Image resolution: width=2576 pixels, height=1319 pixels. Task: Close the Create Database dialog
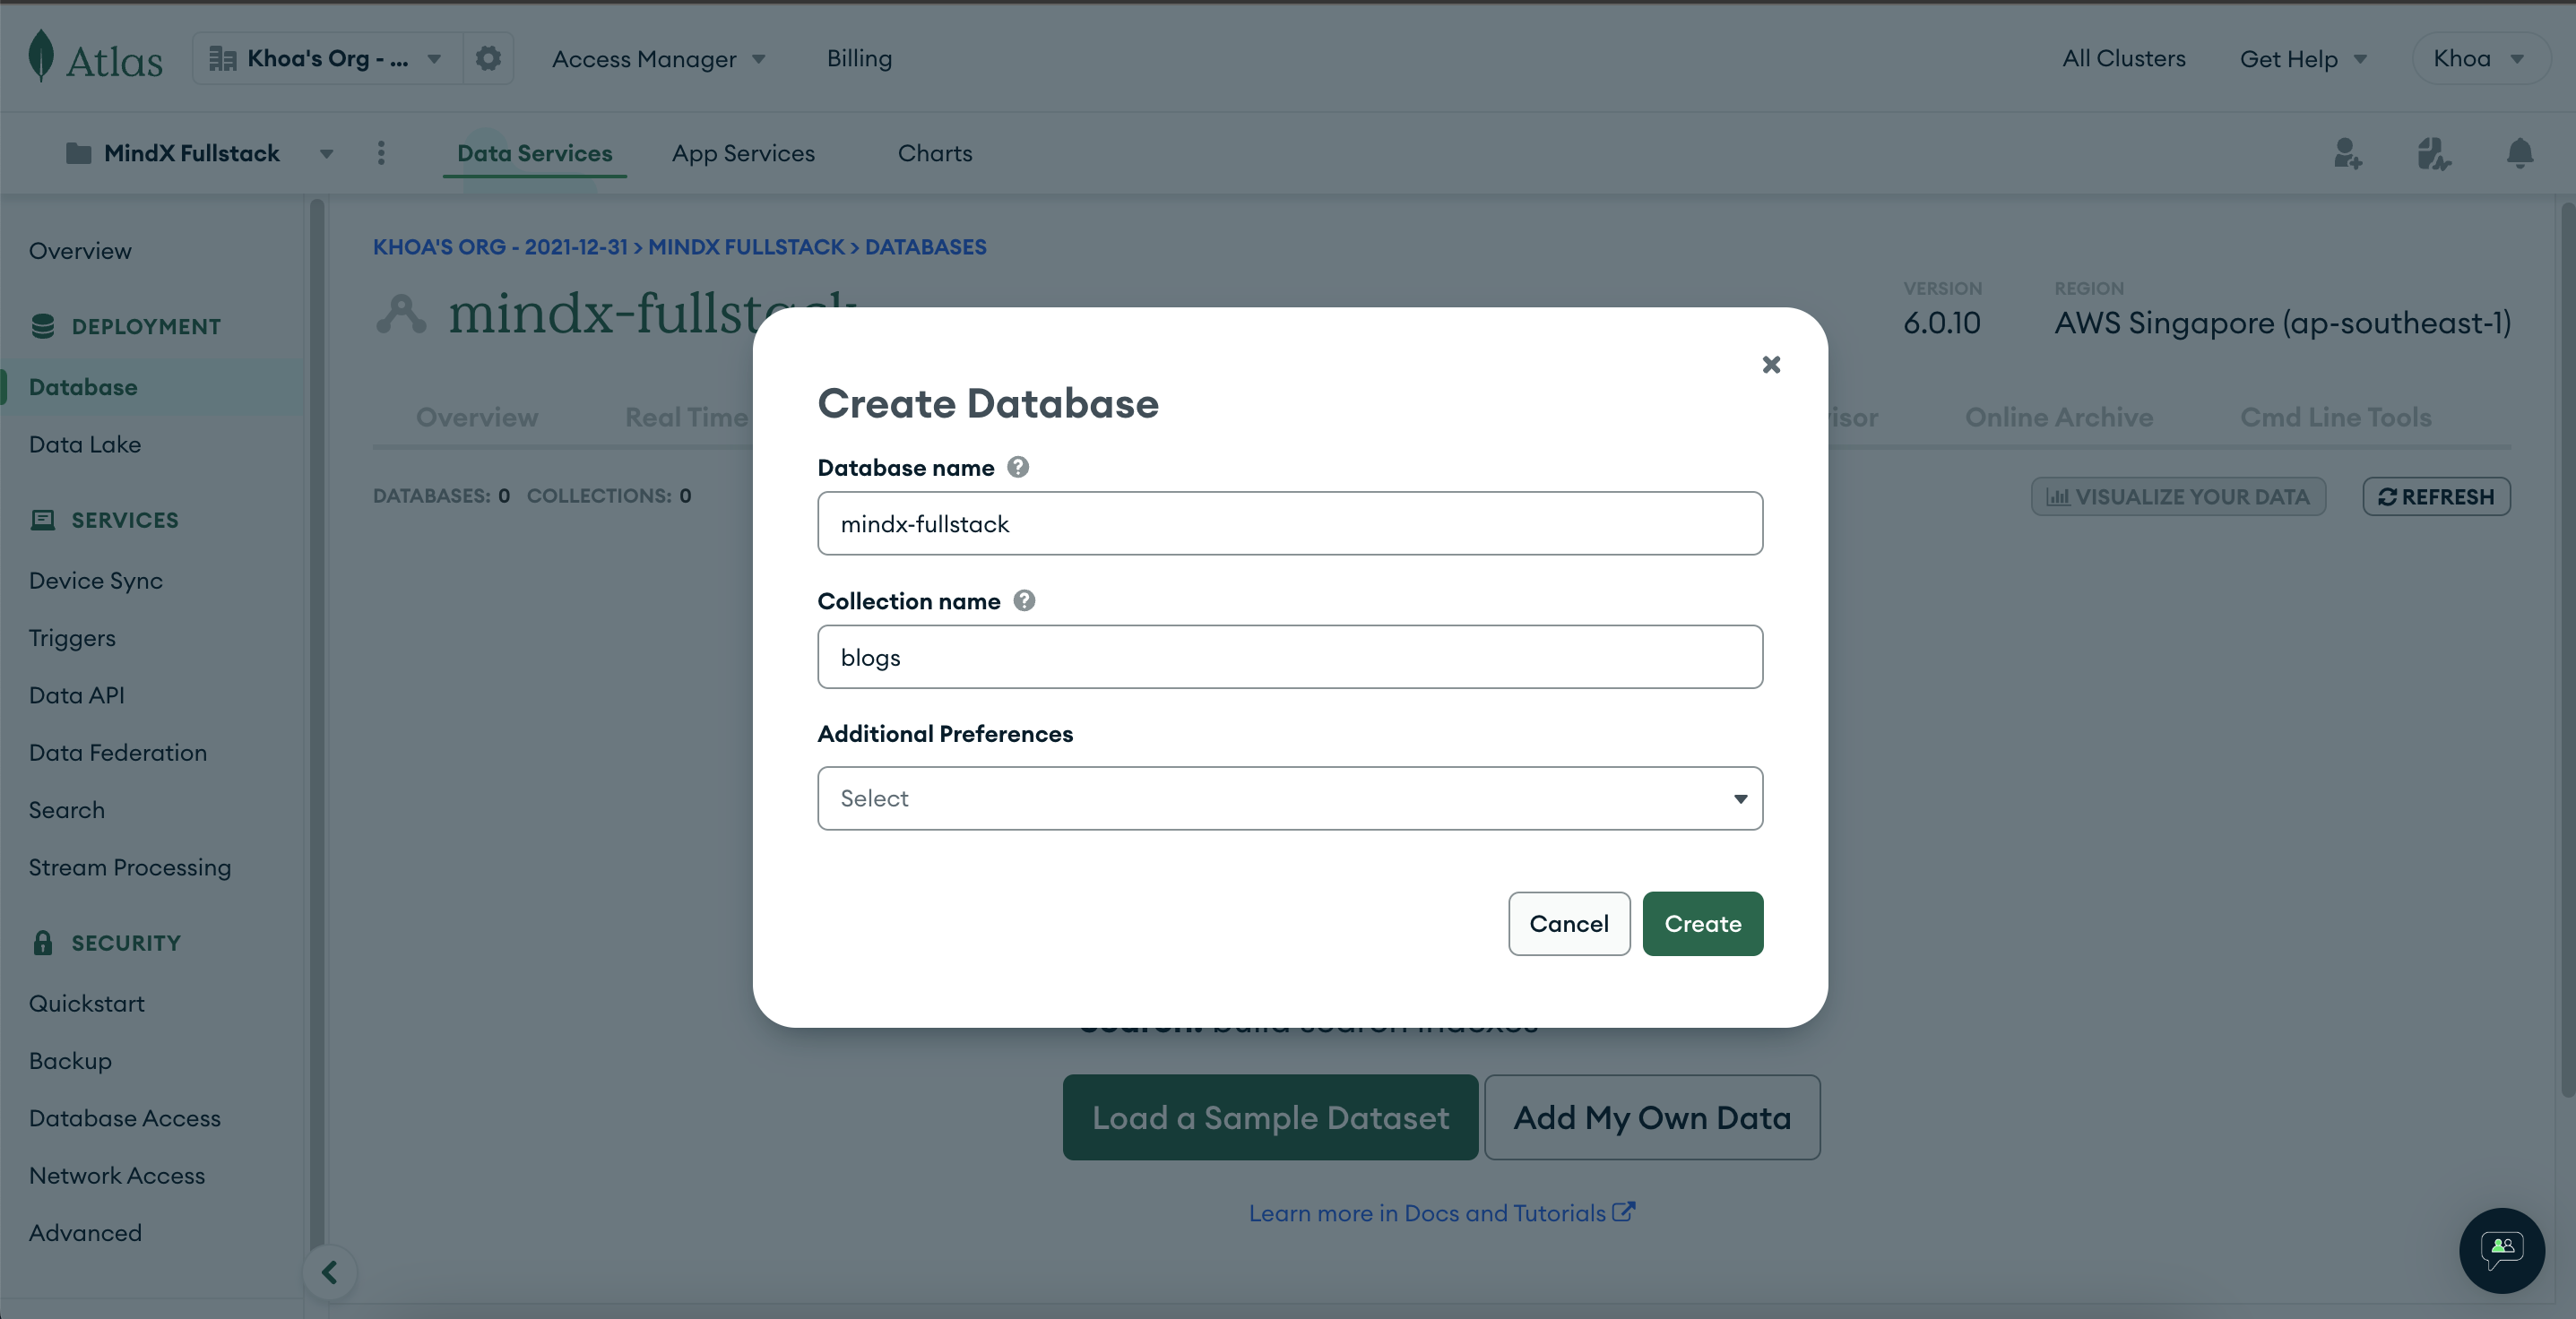(1771, 365)
